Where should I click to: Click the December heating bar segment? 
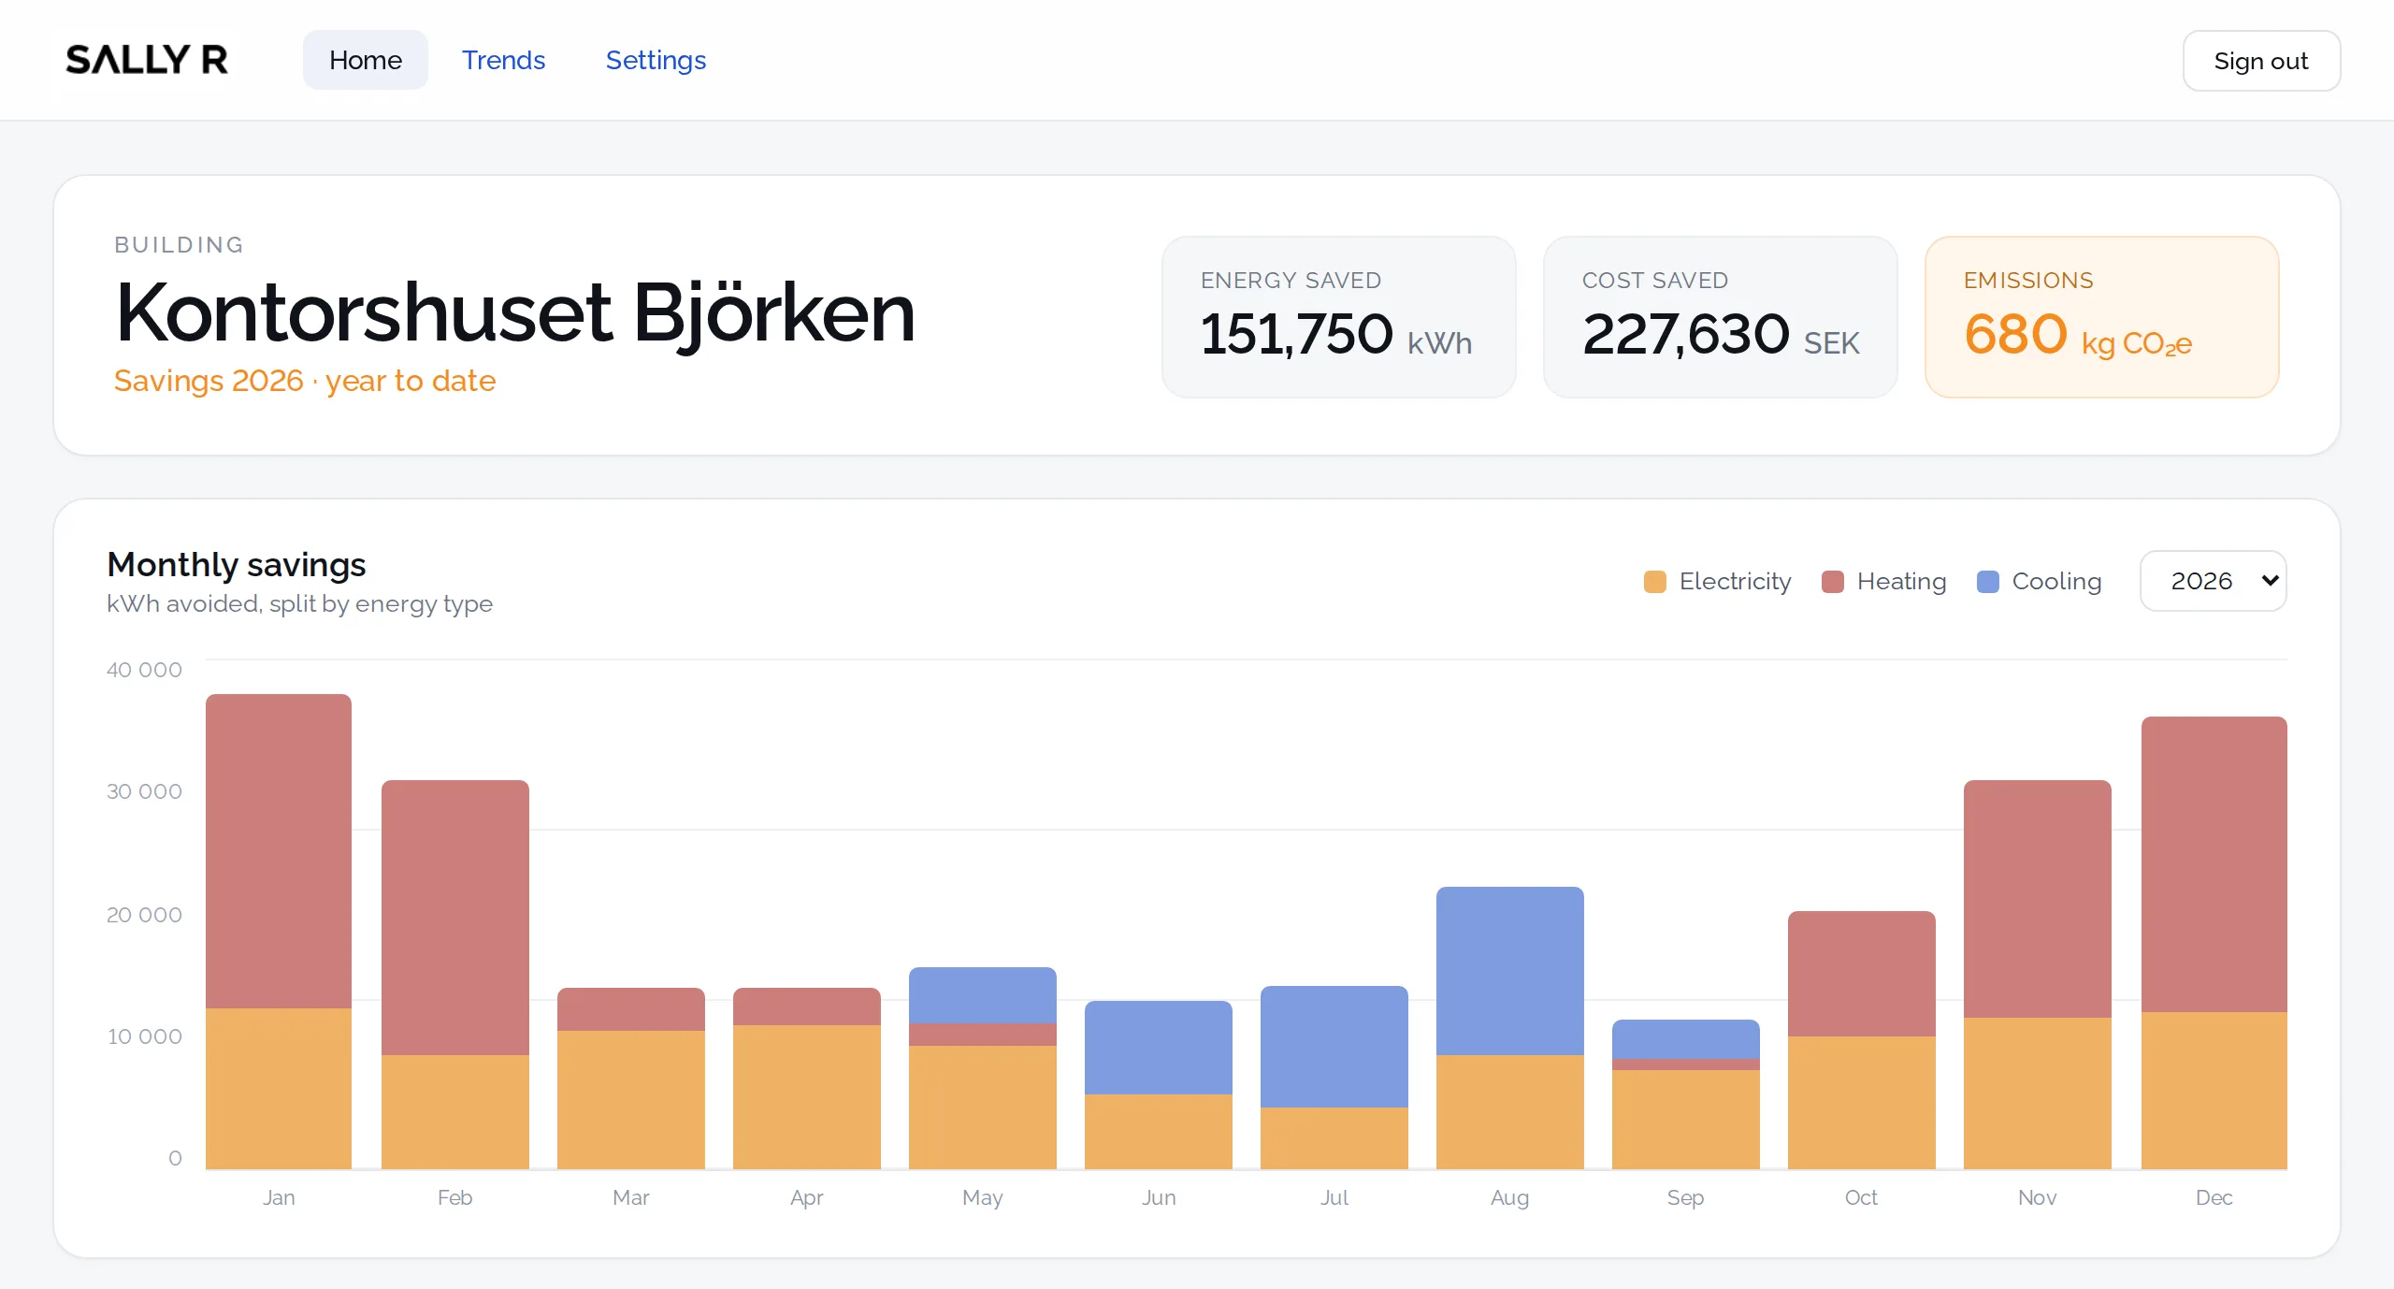(2214, 864)
